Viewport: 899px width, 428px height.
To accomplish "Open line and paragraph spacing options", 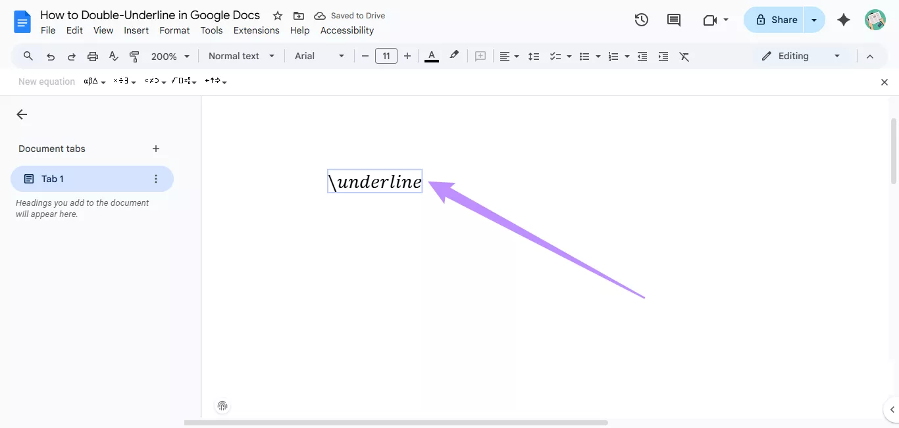I will 534,56.
